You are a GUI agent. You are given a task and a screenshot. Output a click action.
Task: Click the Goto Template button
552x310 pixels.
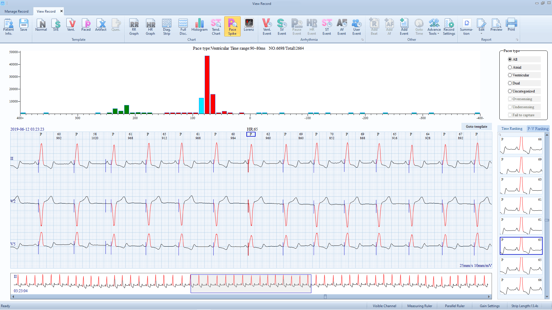tap(476, 126)
